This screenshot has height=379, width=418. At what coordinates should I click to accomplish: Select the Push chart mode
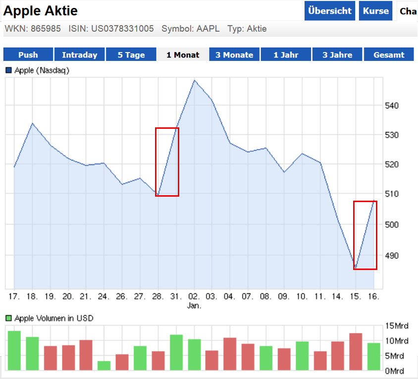(x=28, y=54)
